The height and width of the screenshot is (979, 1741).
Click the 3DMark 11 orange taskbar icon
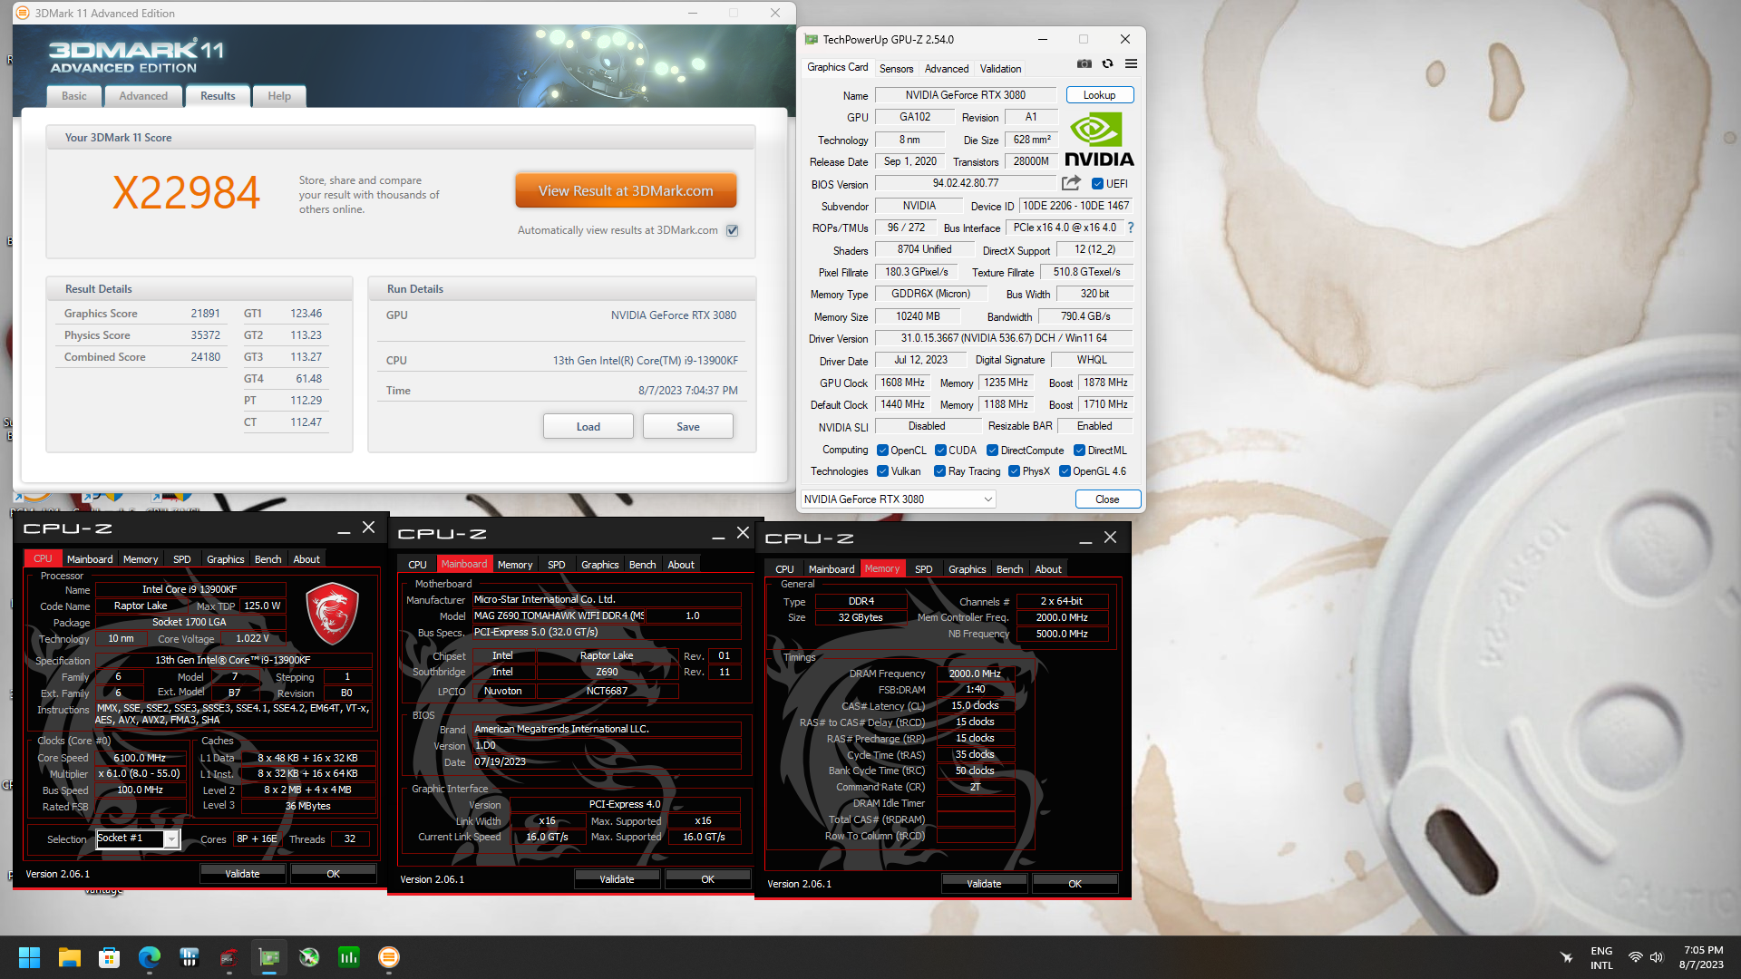[389, 957]
